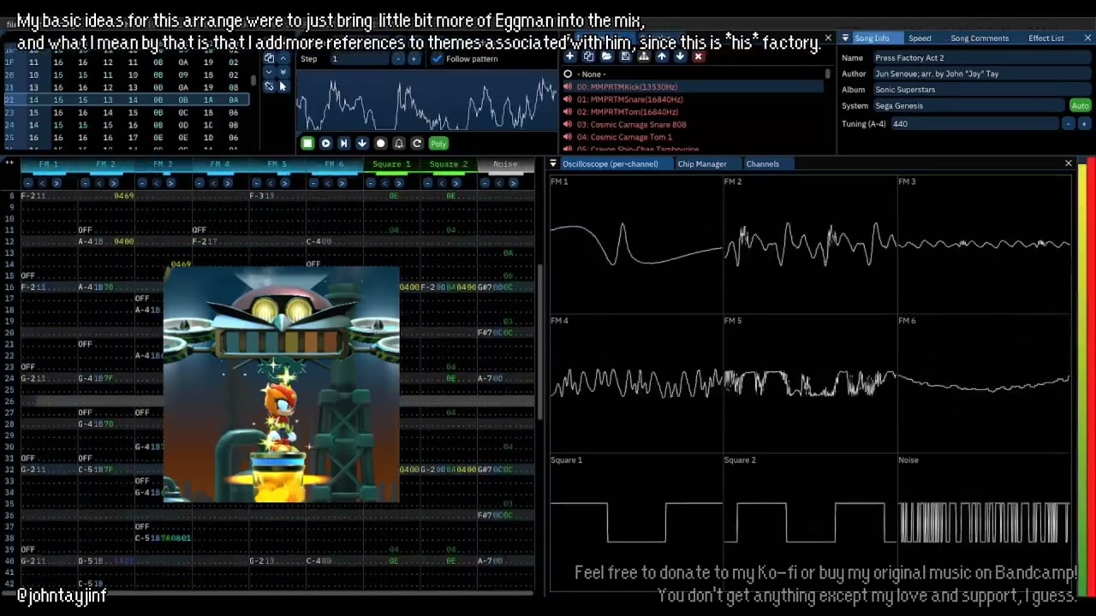
Task: Click the play button in the transport controls
Action: point(325,144)
